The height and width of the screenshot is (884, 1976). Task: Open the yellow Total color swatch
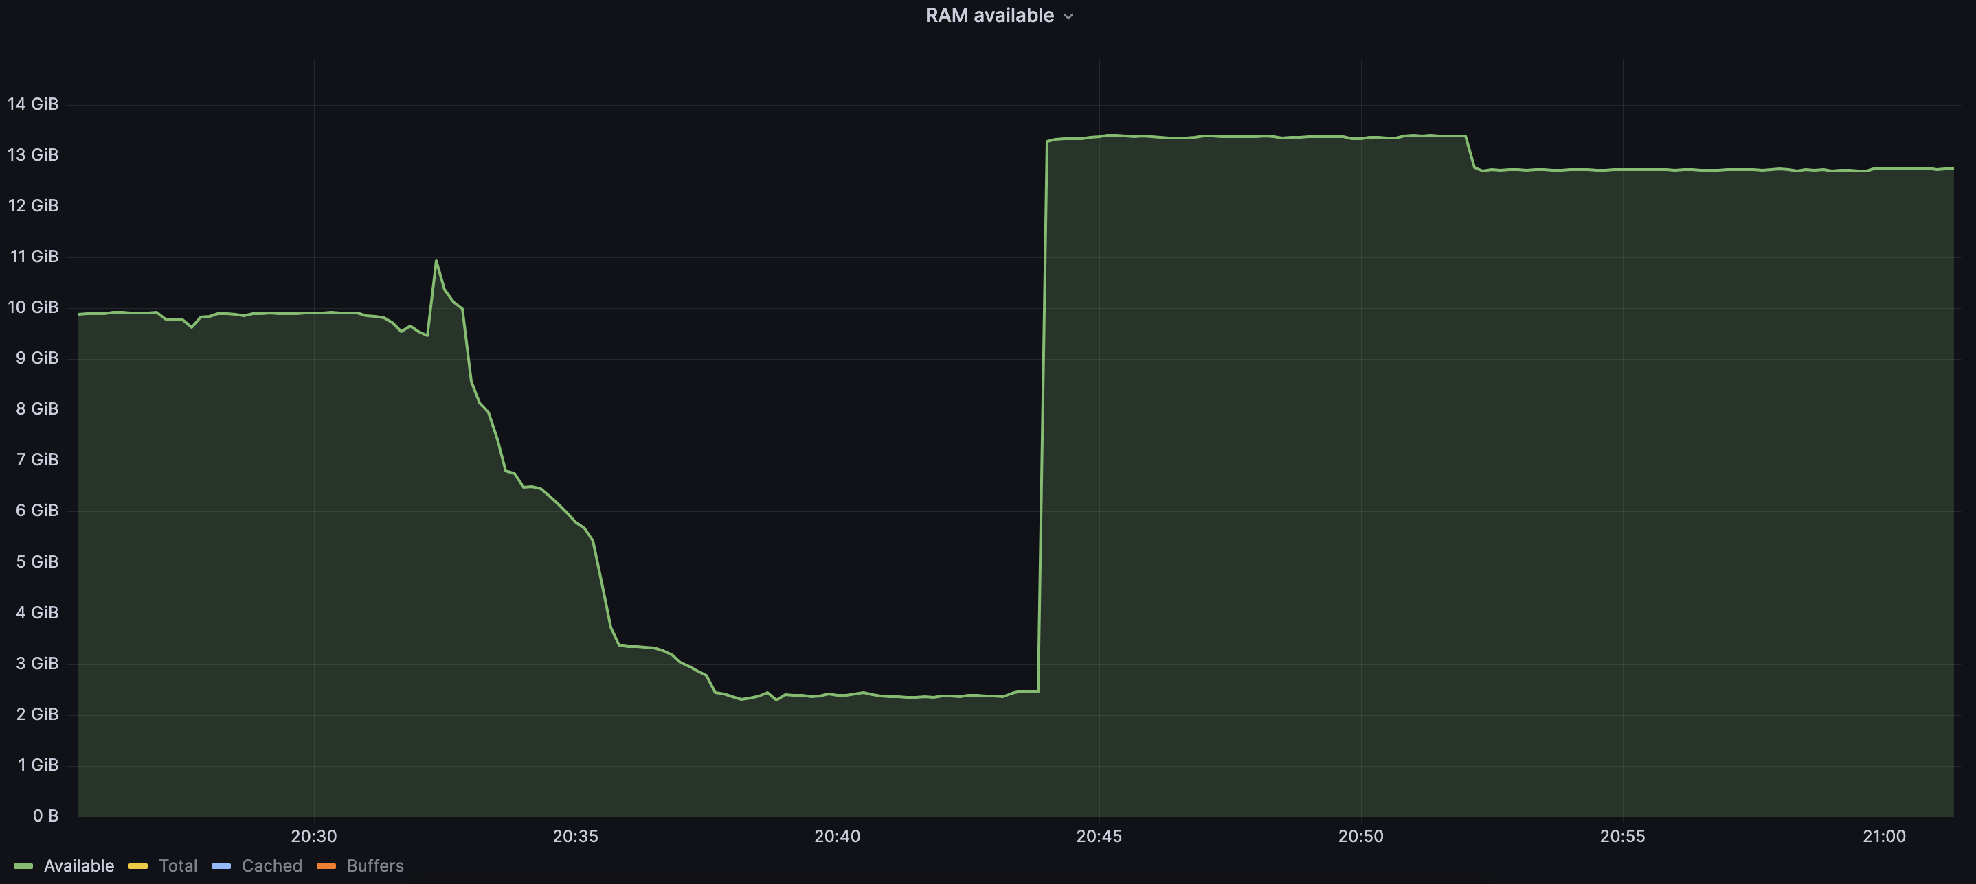point(138,866)
